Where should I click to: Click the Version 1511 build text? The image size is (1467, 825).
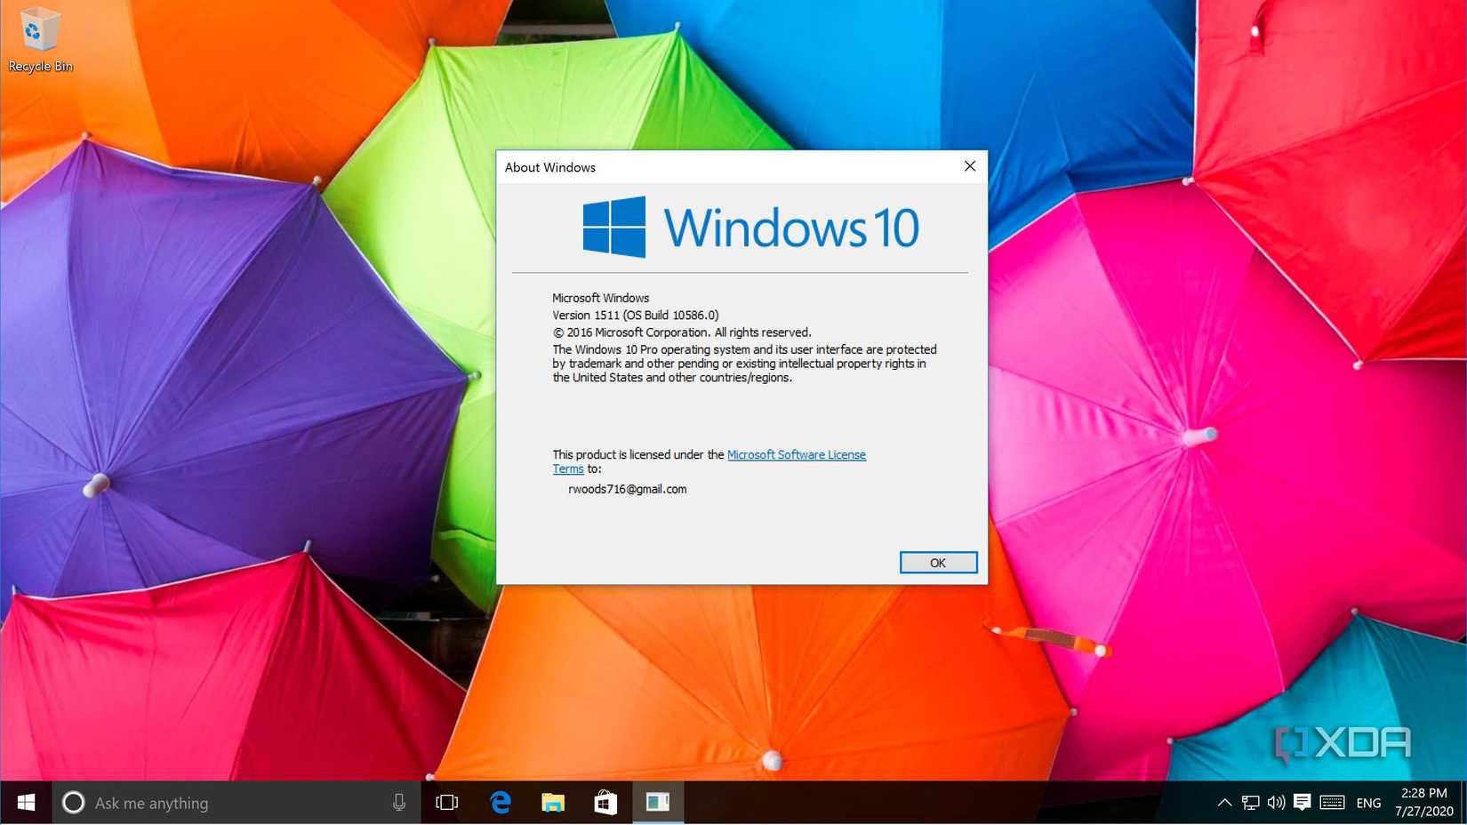click(x=636, y=315)
